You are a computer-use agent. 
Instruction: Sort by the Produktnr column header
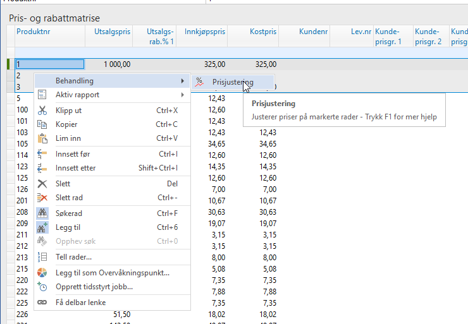pyautogui.click(x=50, y=36)
